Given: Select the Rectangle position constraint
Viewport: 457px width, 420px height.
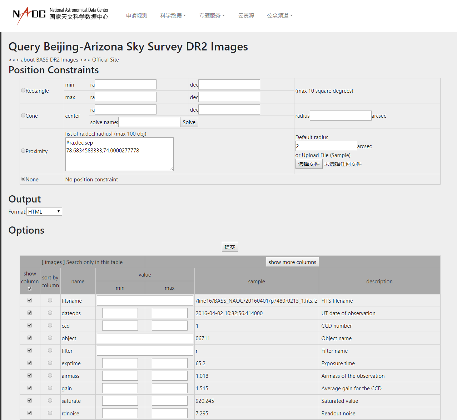Looking at the screenshot, I should 23,91.
